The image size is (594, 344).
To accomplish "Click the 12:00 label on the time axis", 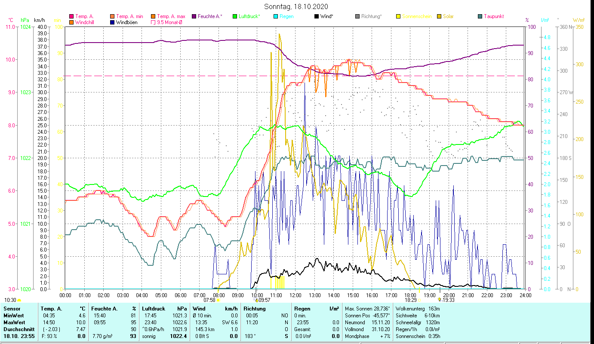I will pyautogui.click(x=295, y=295).
